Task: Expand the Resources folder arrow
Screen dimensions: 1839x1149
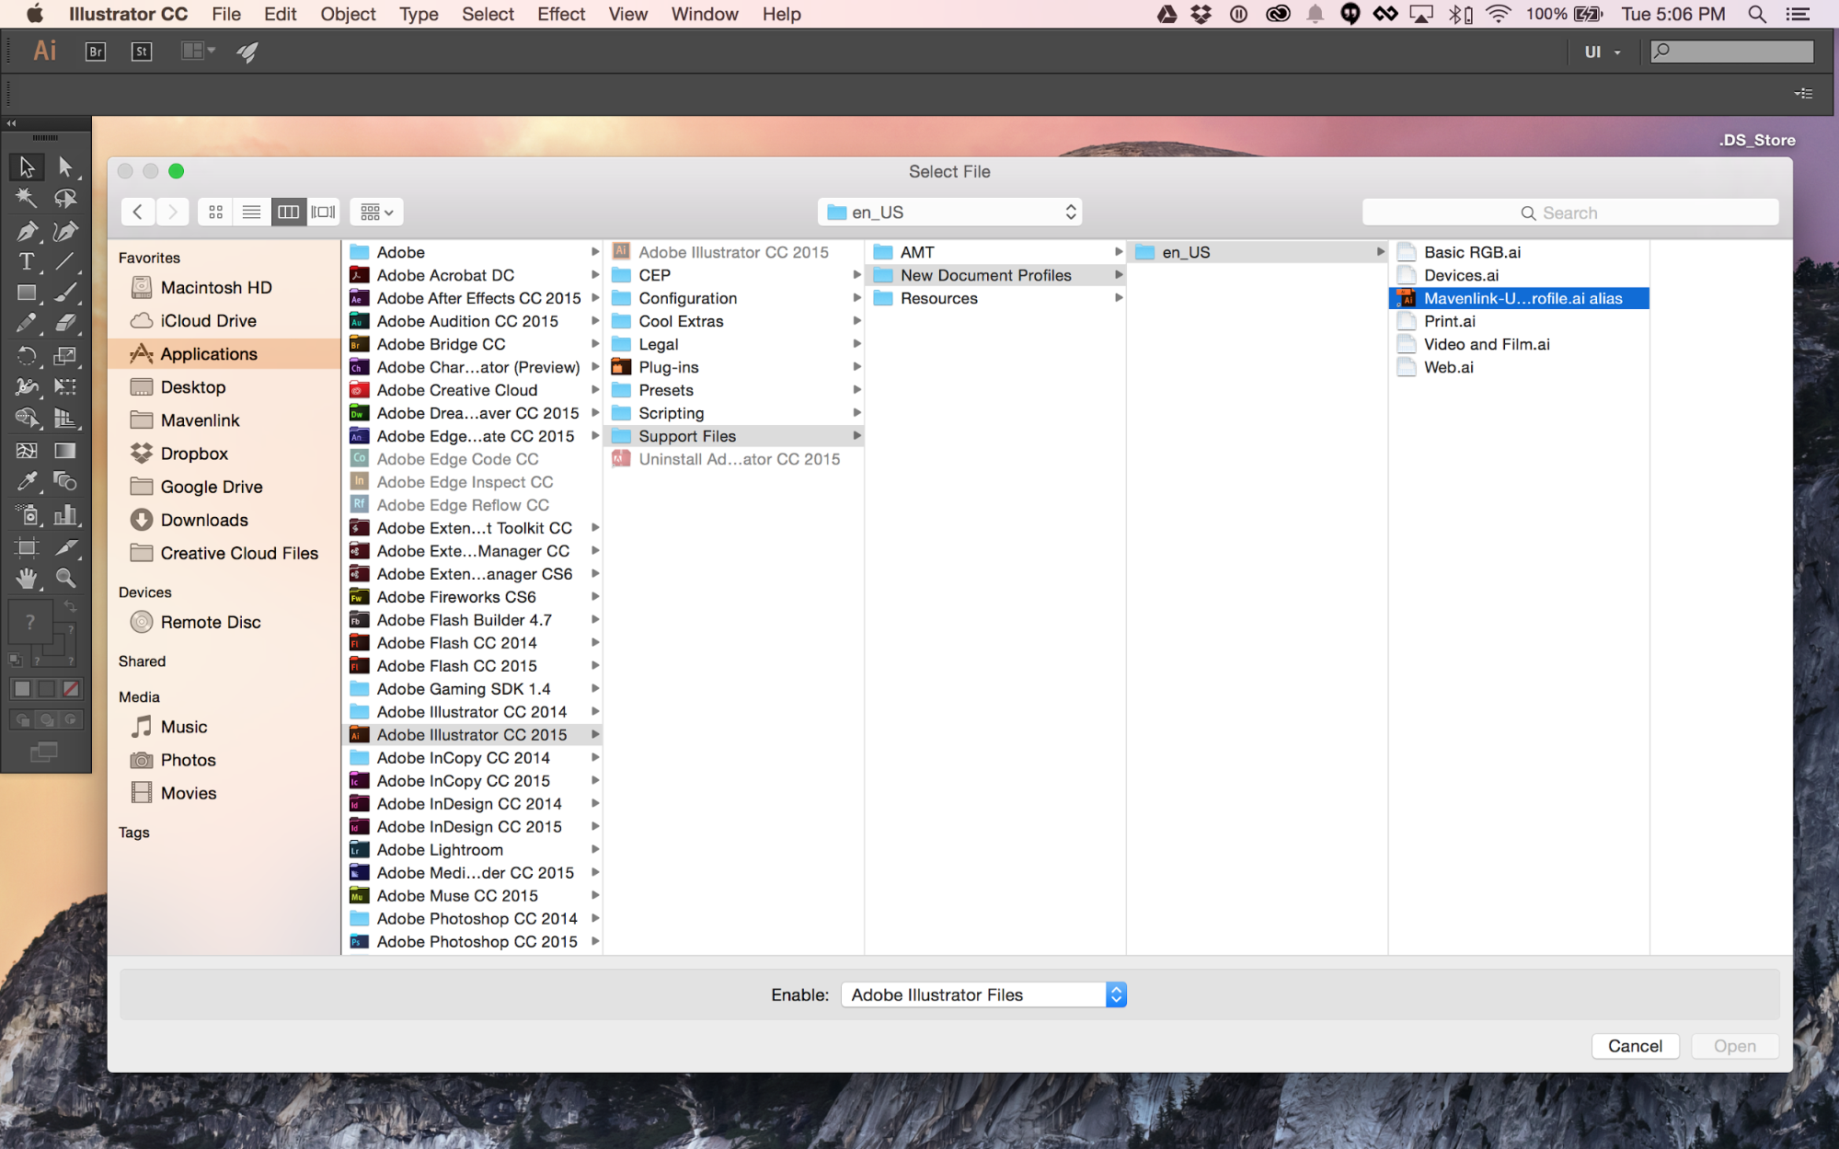Action: coord(1119,298)
